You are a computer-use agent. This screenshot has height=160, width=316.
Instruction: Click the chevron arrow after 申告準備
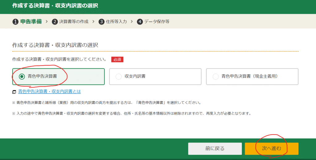coord(47,22)
